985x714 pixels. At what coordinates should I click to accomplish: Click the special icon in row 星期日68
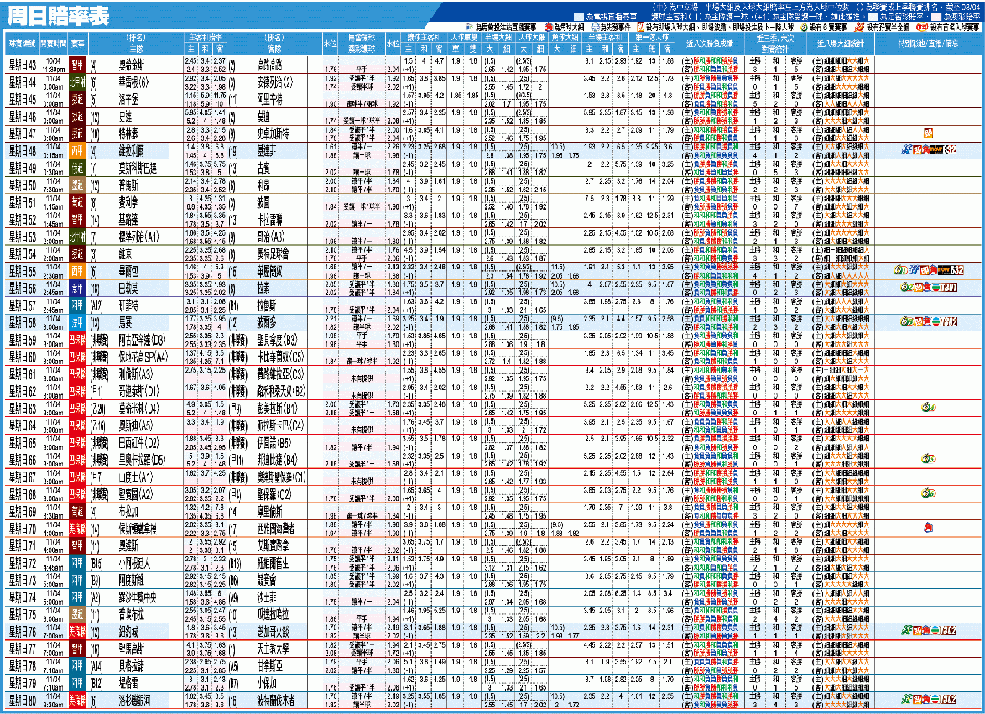tap(929, 493)
